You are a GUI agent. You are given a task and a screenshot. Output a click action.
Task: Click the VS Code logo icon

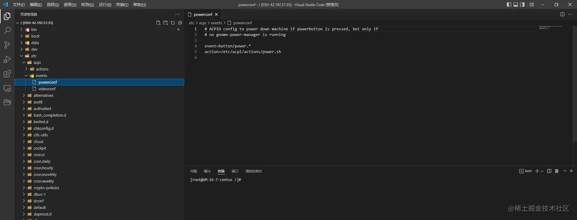coord(5,5)
